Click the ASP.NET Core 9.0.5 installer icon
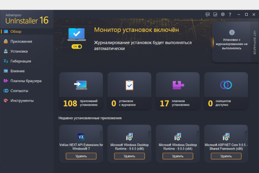The height and width of the screenshot is (173, 259). tap(226, 137)
